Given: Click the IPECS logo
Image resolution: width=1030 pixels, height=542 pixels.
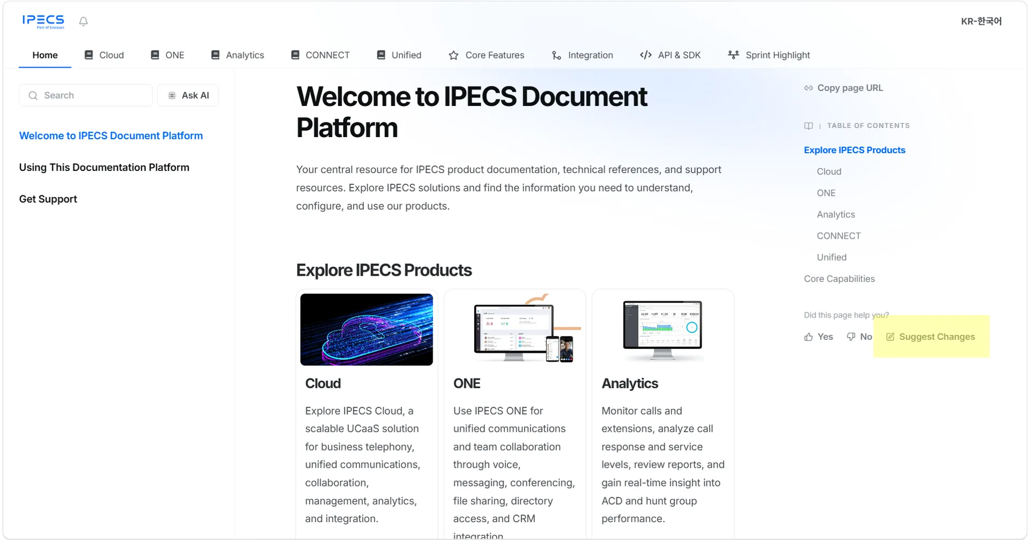Looking at the screenshot, I should pos(43,22).
